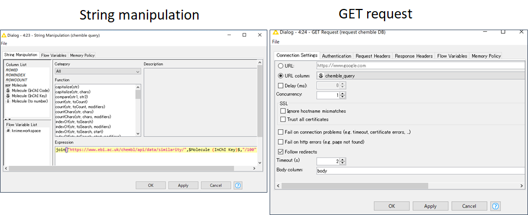
Task: Toggle Trust all certificates checkbox
Action: 283,119
